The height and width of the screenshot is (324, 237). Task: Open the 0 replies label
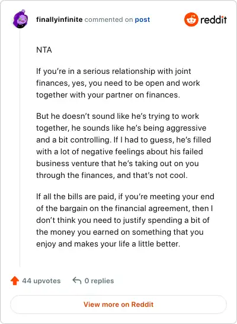99,281
